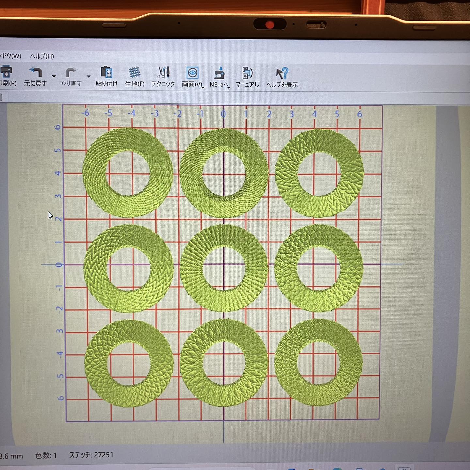Paste using the 貼り付け icon
The width and height of the screenshot is (470, 470).
pos(106,77)
